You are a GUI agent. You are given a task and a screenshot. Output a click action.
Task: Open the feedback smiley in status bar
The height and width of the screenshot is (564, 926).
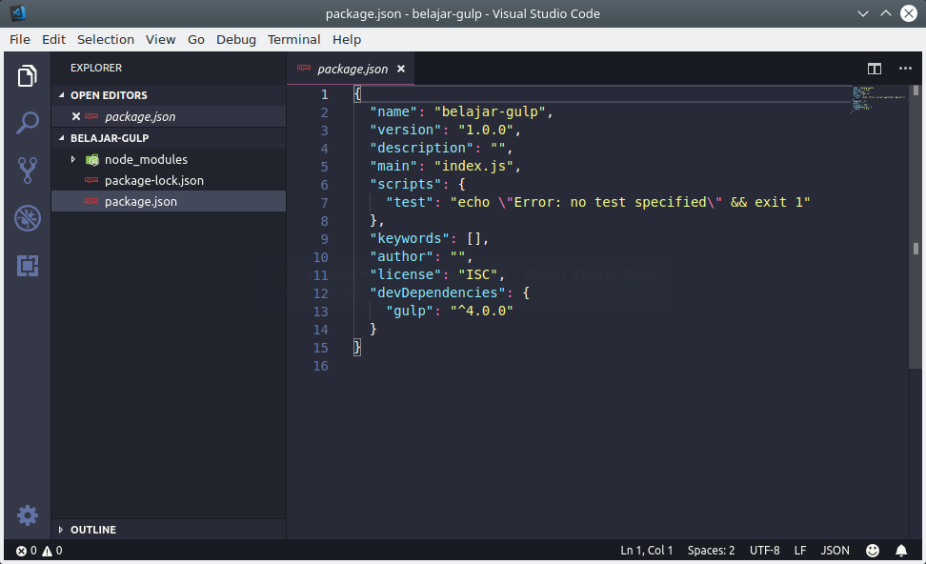pos(873,550)
